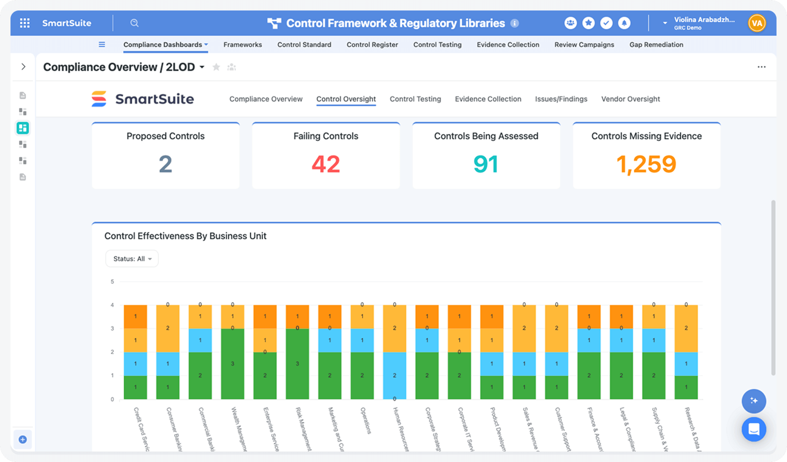The height and width of the screenshot is (462, 787).
Task: Click the Issues/Findings dashboard link
Action: (561, 99)
